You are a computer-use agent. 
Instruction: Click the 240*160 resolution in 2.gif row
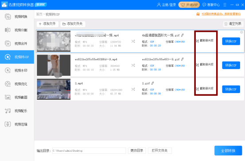(180, 90)
